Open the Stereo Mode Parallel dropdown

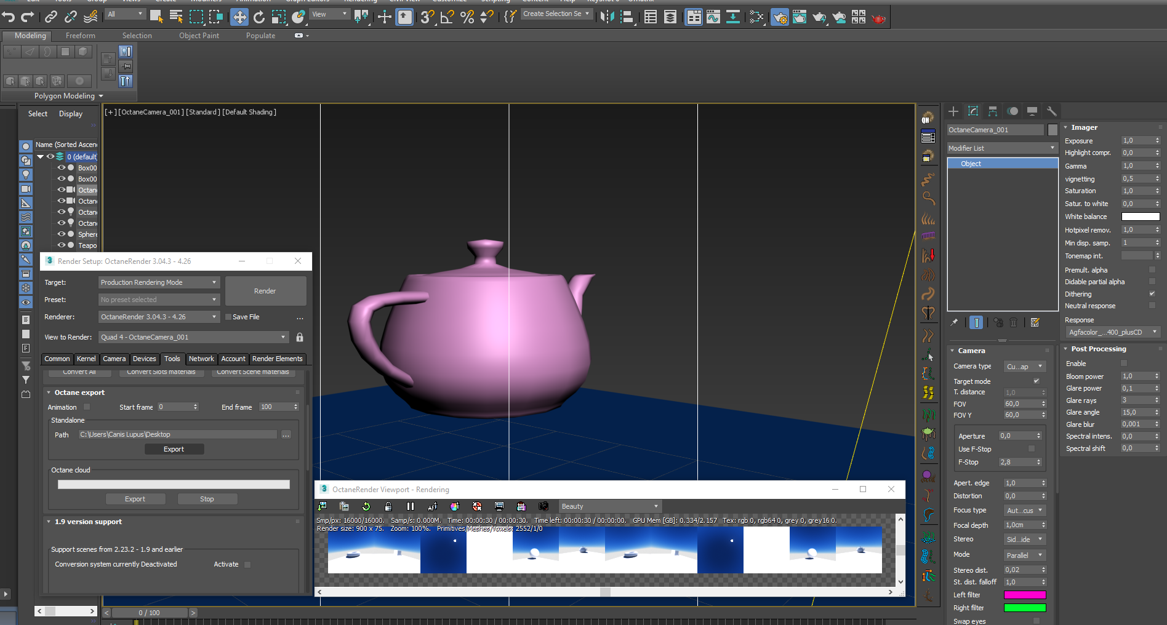(1025, 555)
